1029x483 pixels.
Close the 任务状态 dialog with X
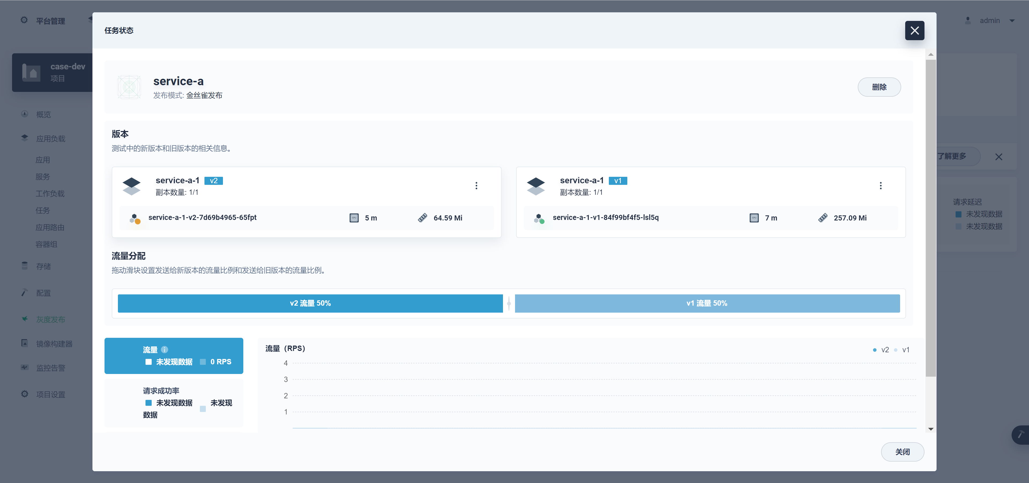click(x=914, y=31)
